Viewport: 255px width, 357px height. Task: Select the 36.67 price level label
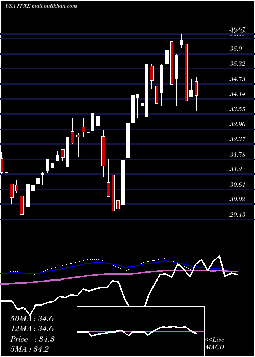[x=237, y=29]
